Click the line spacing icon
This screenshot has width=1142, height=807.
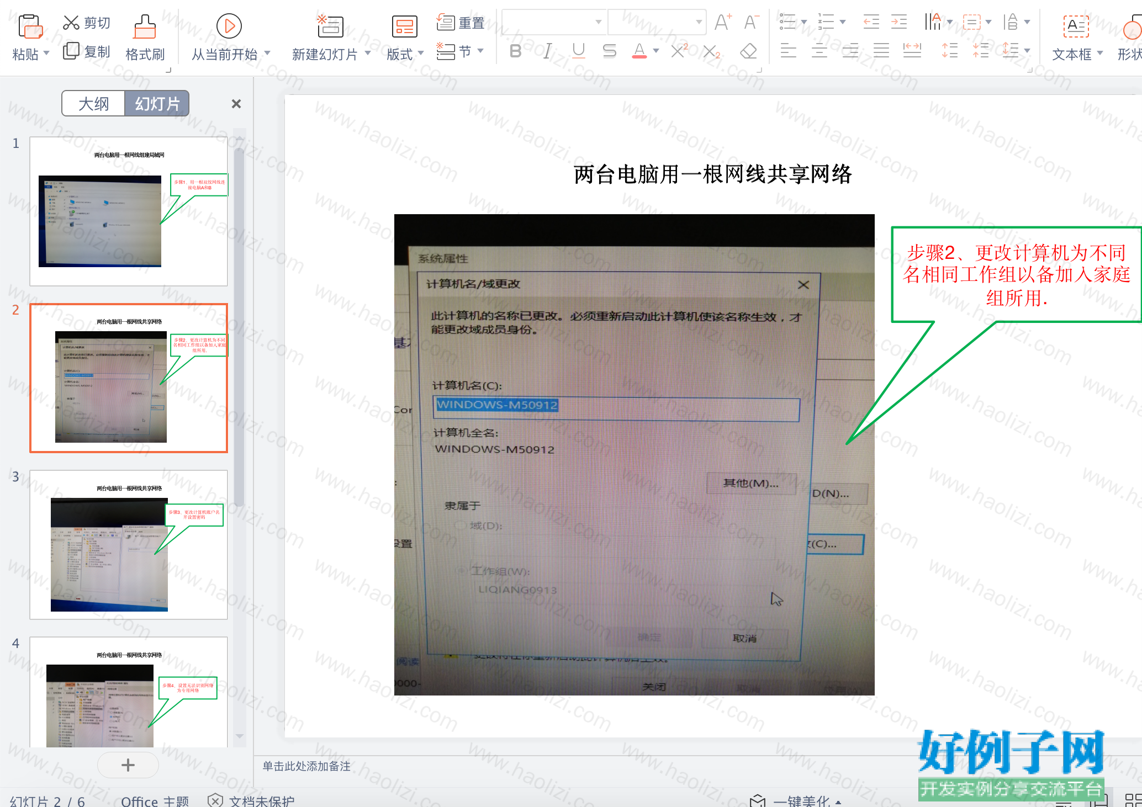(1011, 51)
